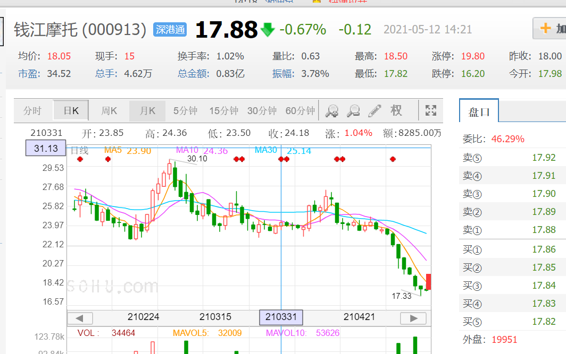Click the MA10 indicator label
This screenshot has height=354, width=566.
coord(187,150)
